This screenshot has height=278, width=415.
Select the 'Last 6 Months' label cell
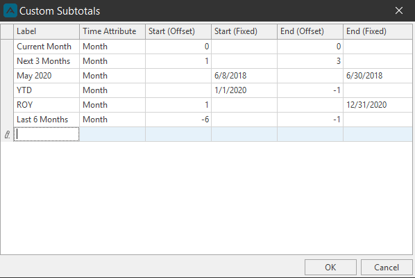pyautogui.click(x=46, y=120)
